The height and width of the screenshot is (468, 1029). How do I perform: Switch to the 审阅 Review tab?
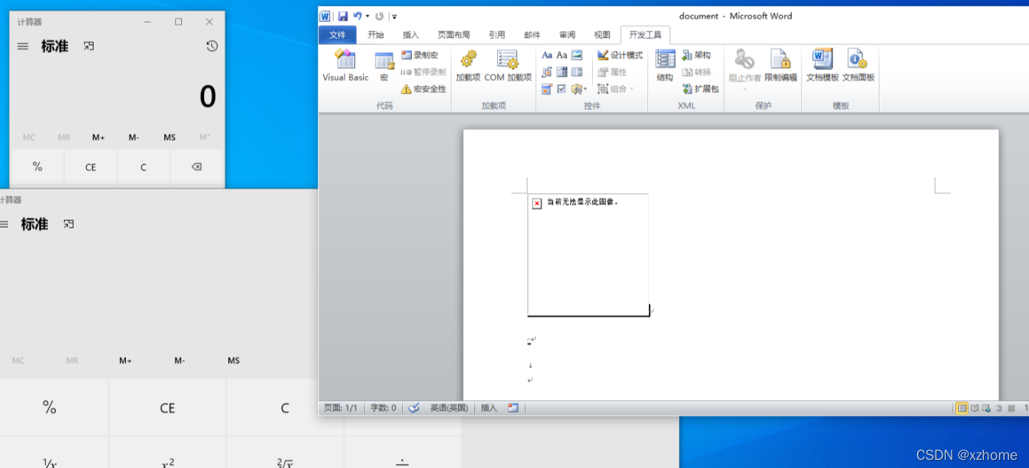[567, 35]
